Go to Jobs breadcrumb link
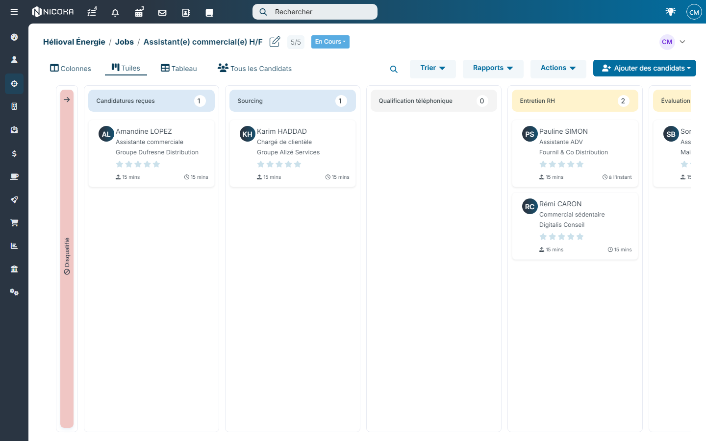The height and width of the screenshot is (441, 706). [125, 42]
